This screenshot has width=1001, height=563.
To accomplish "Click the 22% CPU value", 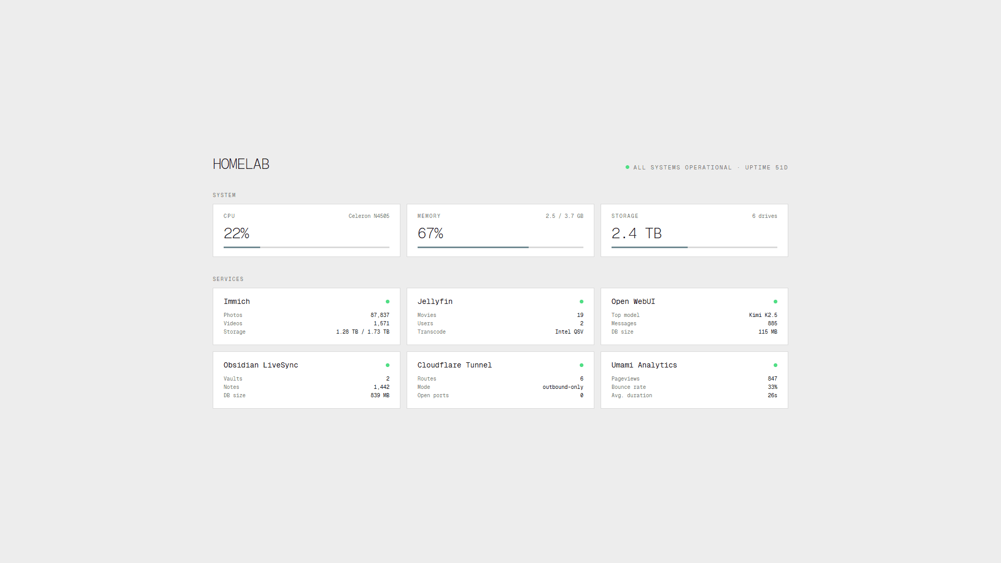I will 236,233.
